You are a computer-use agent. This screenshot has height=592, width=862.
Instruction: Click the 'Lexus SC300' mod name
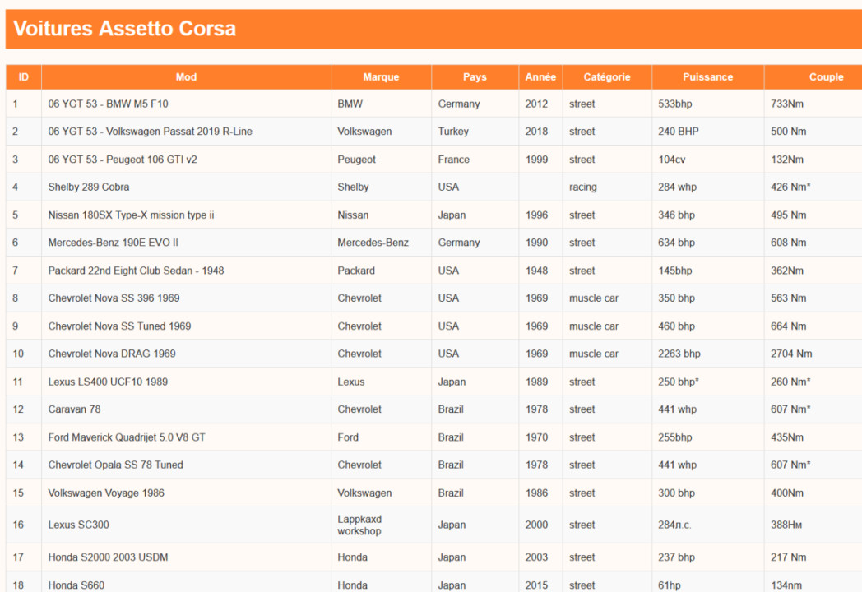(78, 525)
